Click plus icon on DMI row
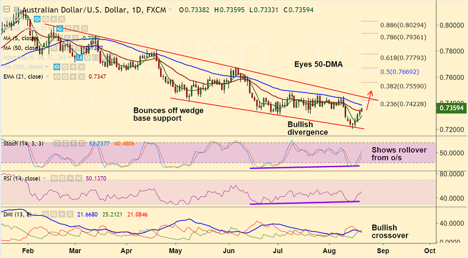This screenshot has height=258, width=468. click(x=62, y=215)
